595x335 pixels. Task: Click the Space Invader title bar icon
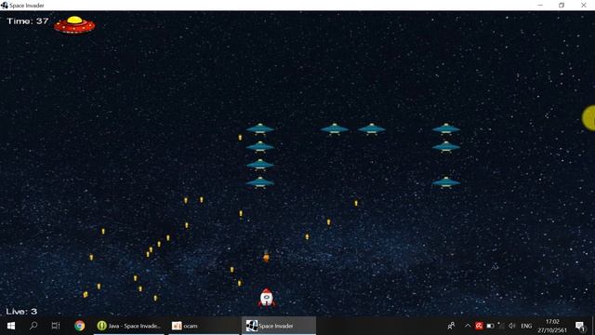tap(4, 6)
